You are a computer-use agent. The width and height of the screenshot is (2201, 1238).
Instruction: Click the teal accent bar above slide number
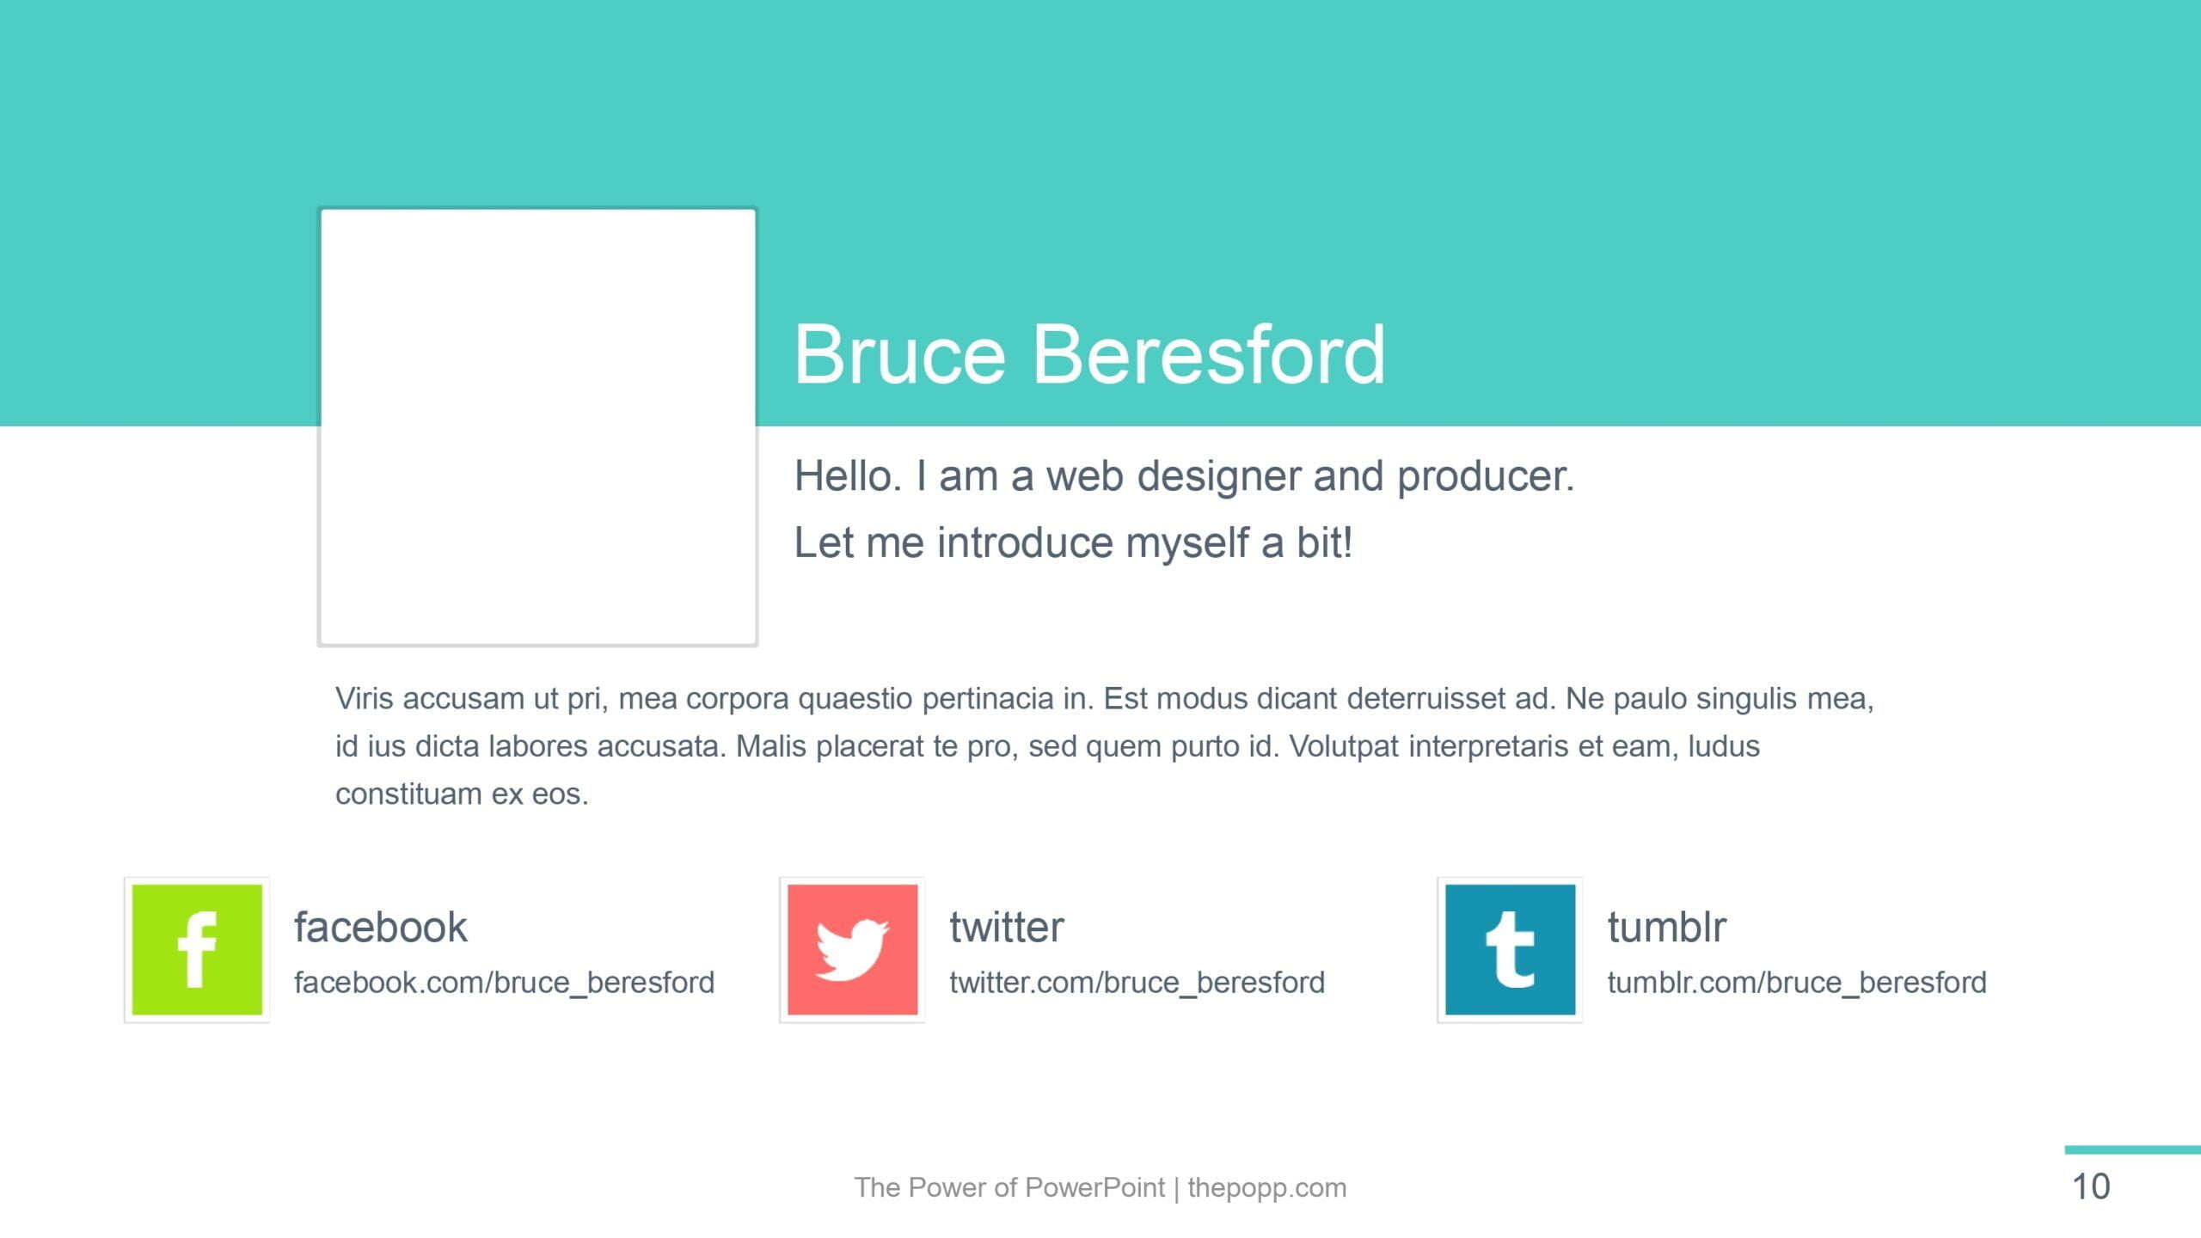pos(2132,1149)
